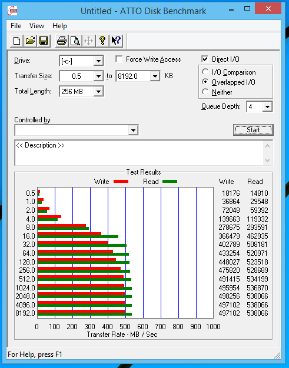Start the benchmark with the Start button
The height and width of the screenshot is (368, 289).
coord(253,130)
